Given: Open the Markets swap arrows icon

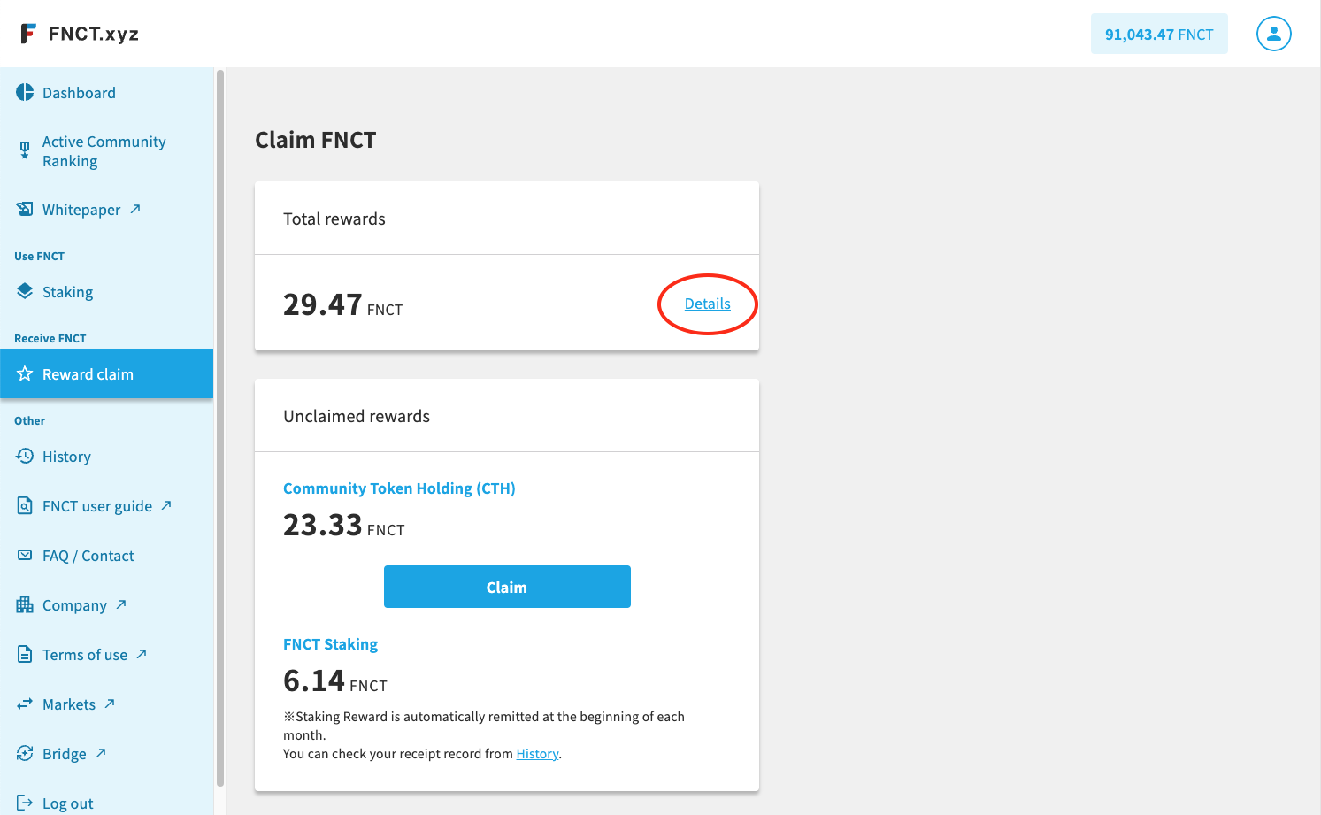Looking at the screenshot, I should pyautogui.click(x=25, y=704).
